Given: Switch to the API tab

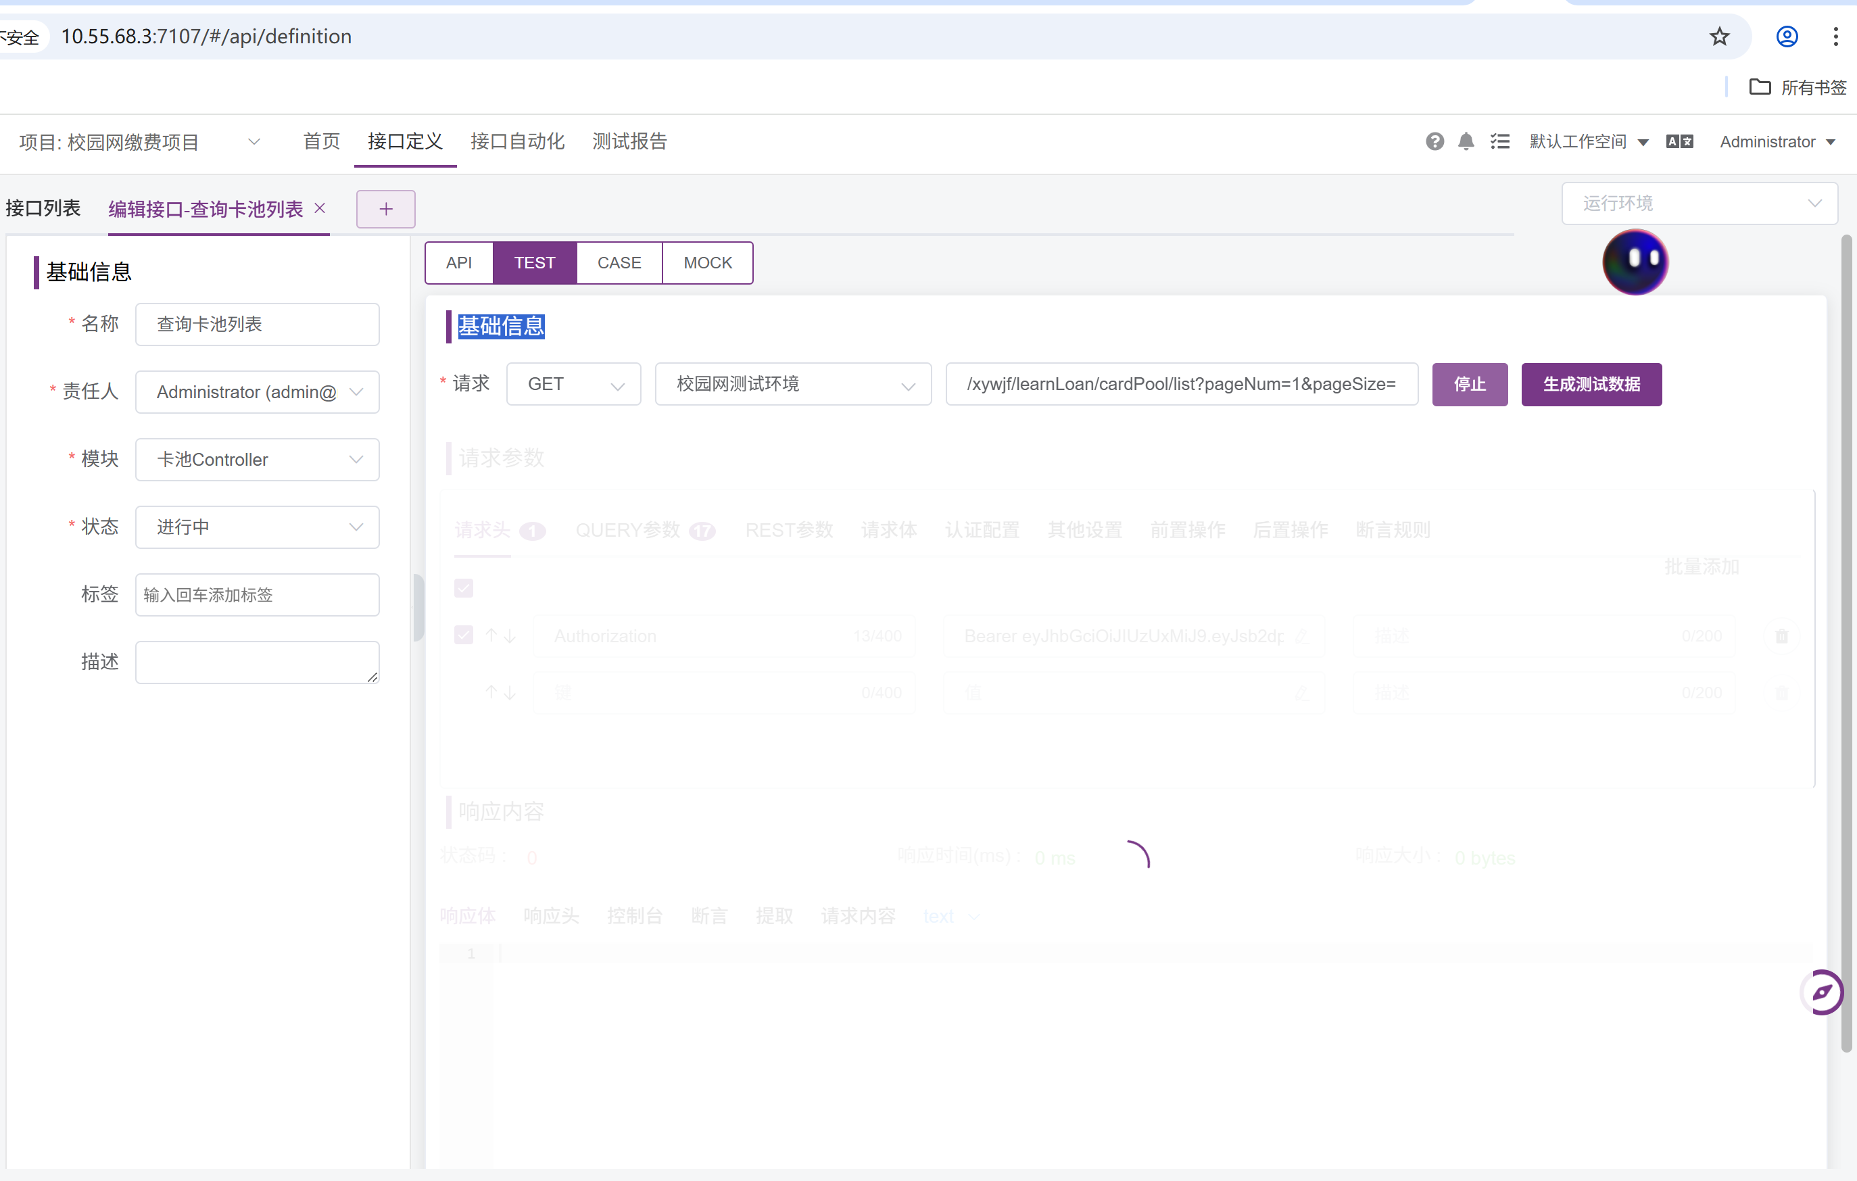Looking at the screenshot, I should pyautogui.click(x=459, y=263).
